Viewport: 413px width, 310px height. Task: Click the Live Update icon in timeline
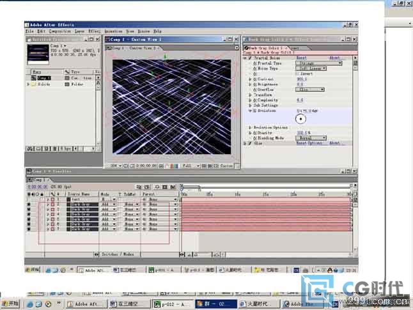(x=139, y=187)
